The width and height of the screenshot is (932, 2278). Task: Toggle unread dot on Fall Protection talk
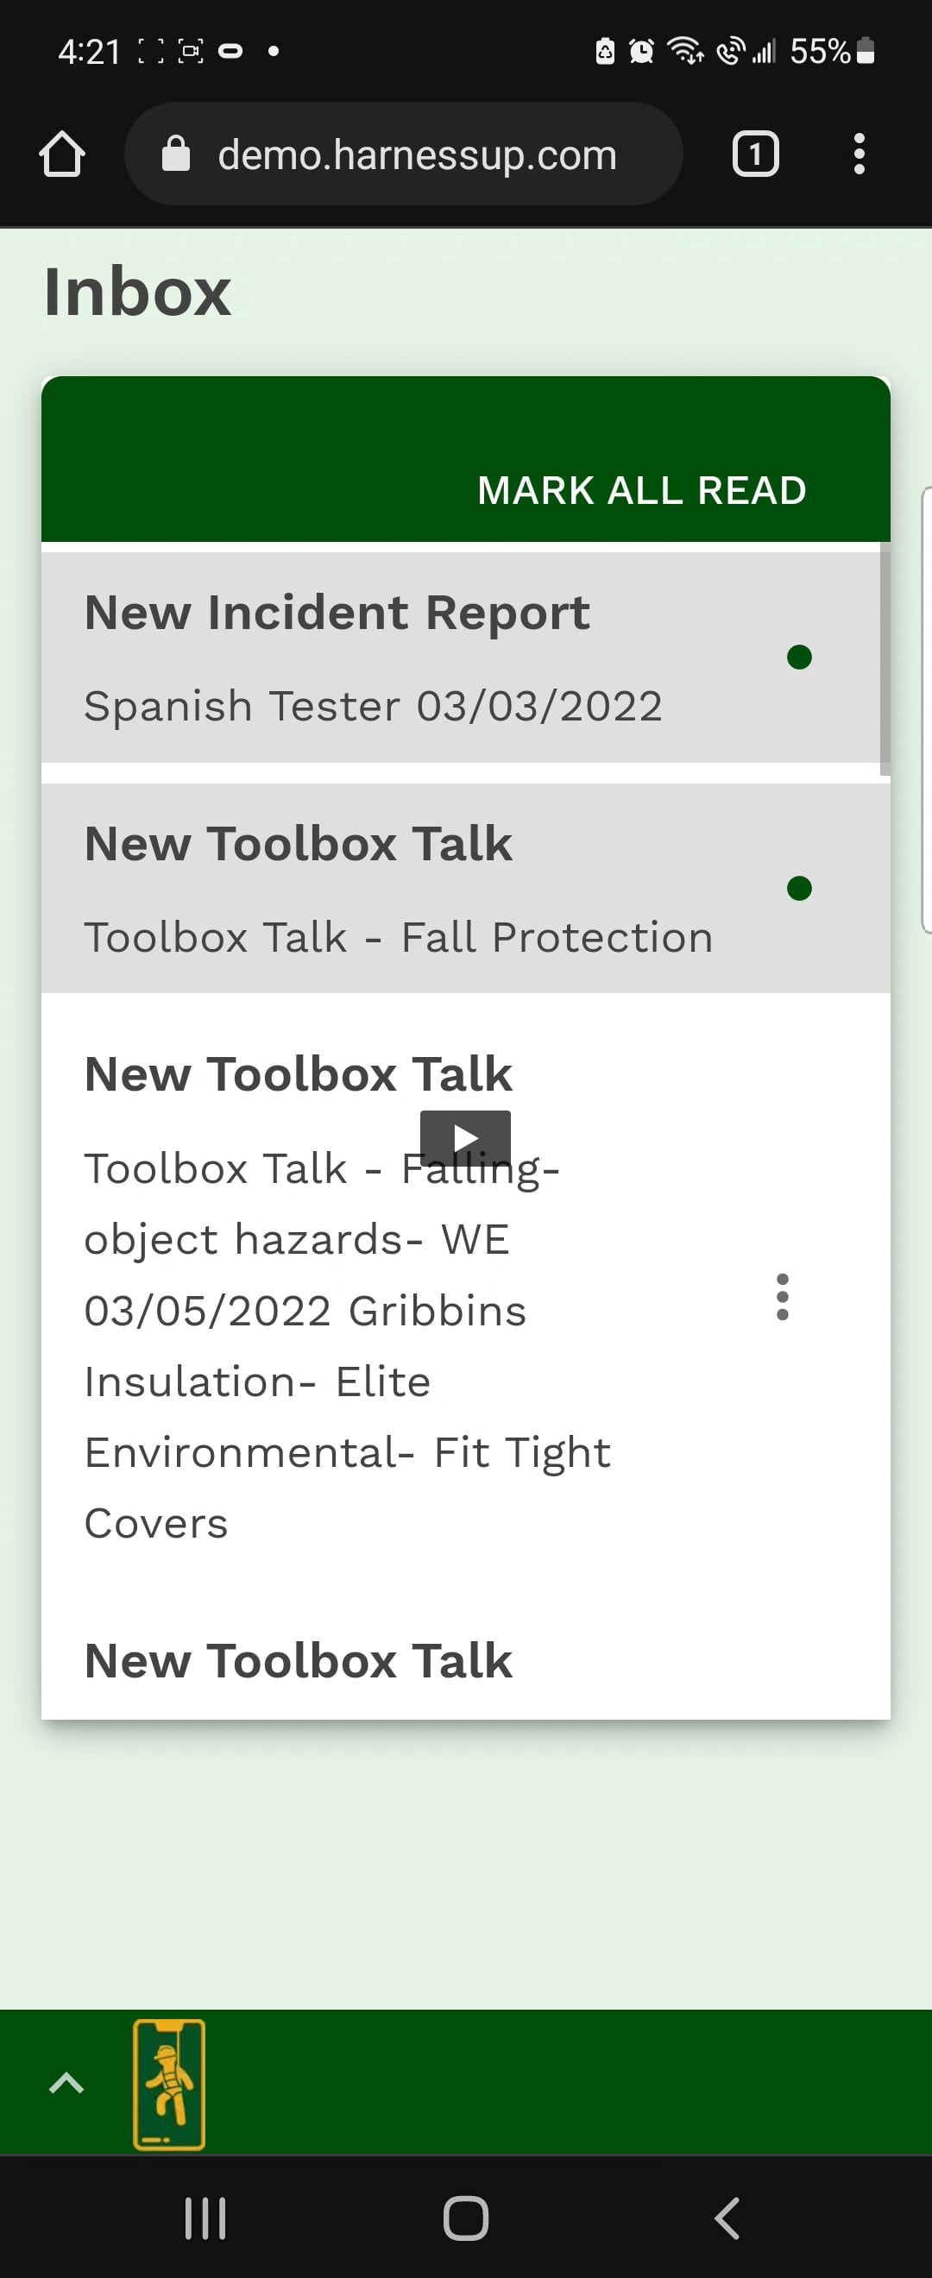[x=799, y=889]
